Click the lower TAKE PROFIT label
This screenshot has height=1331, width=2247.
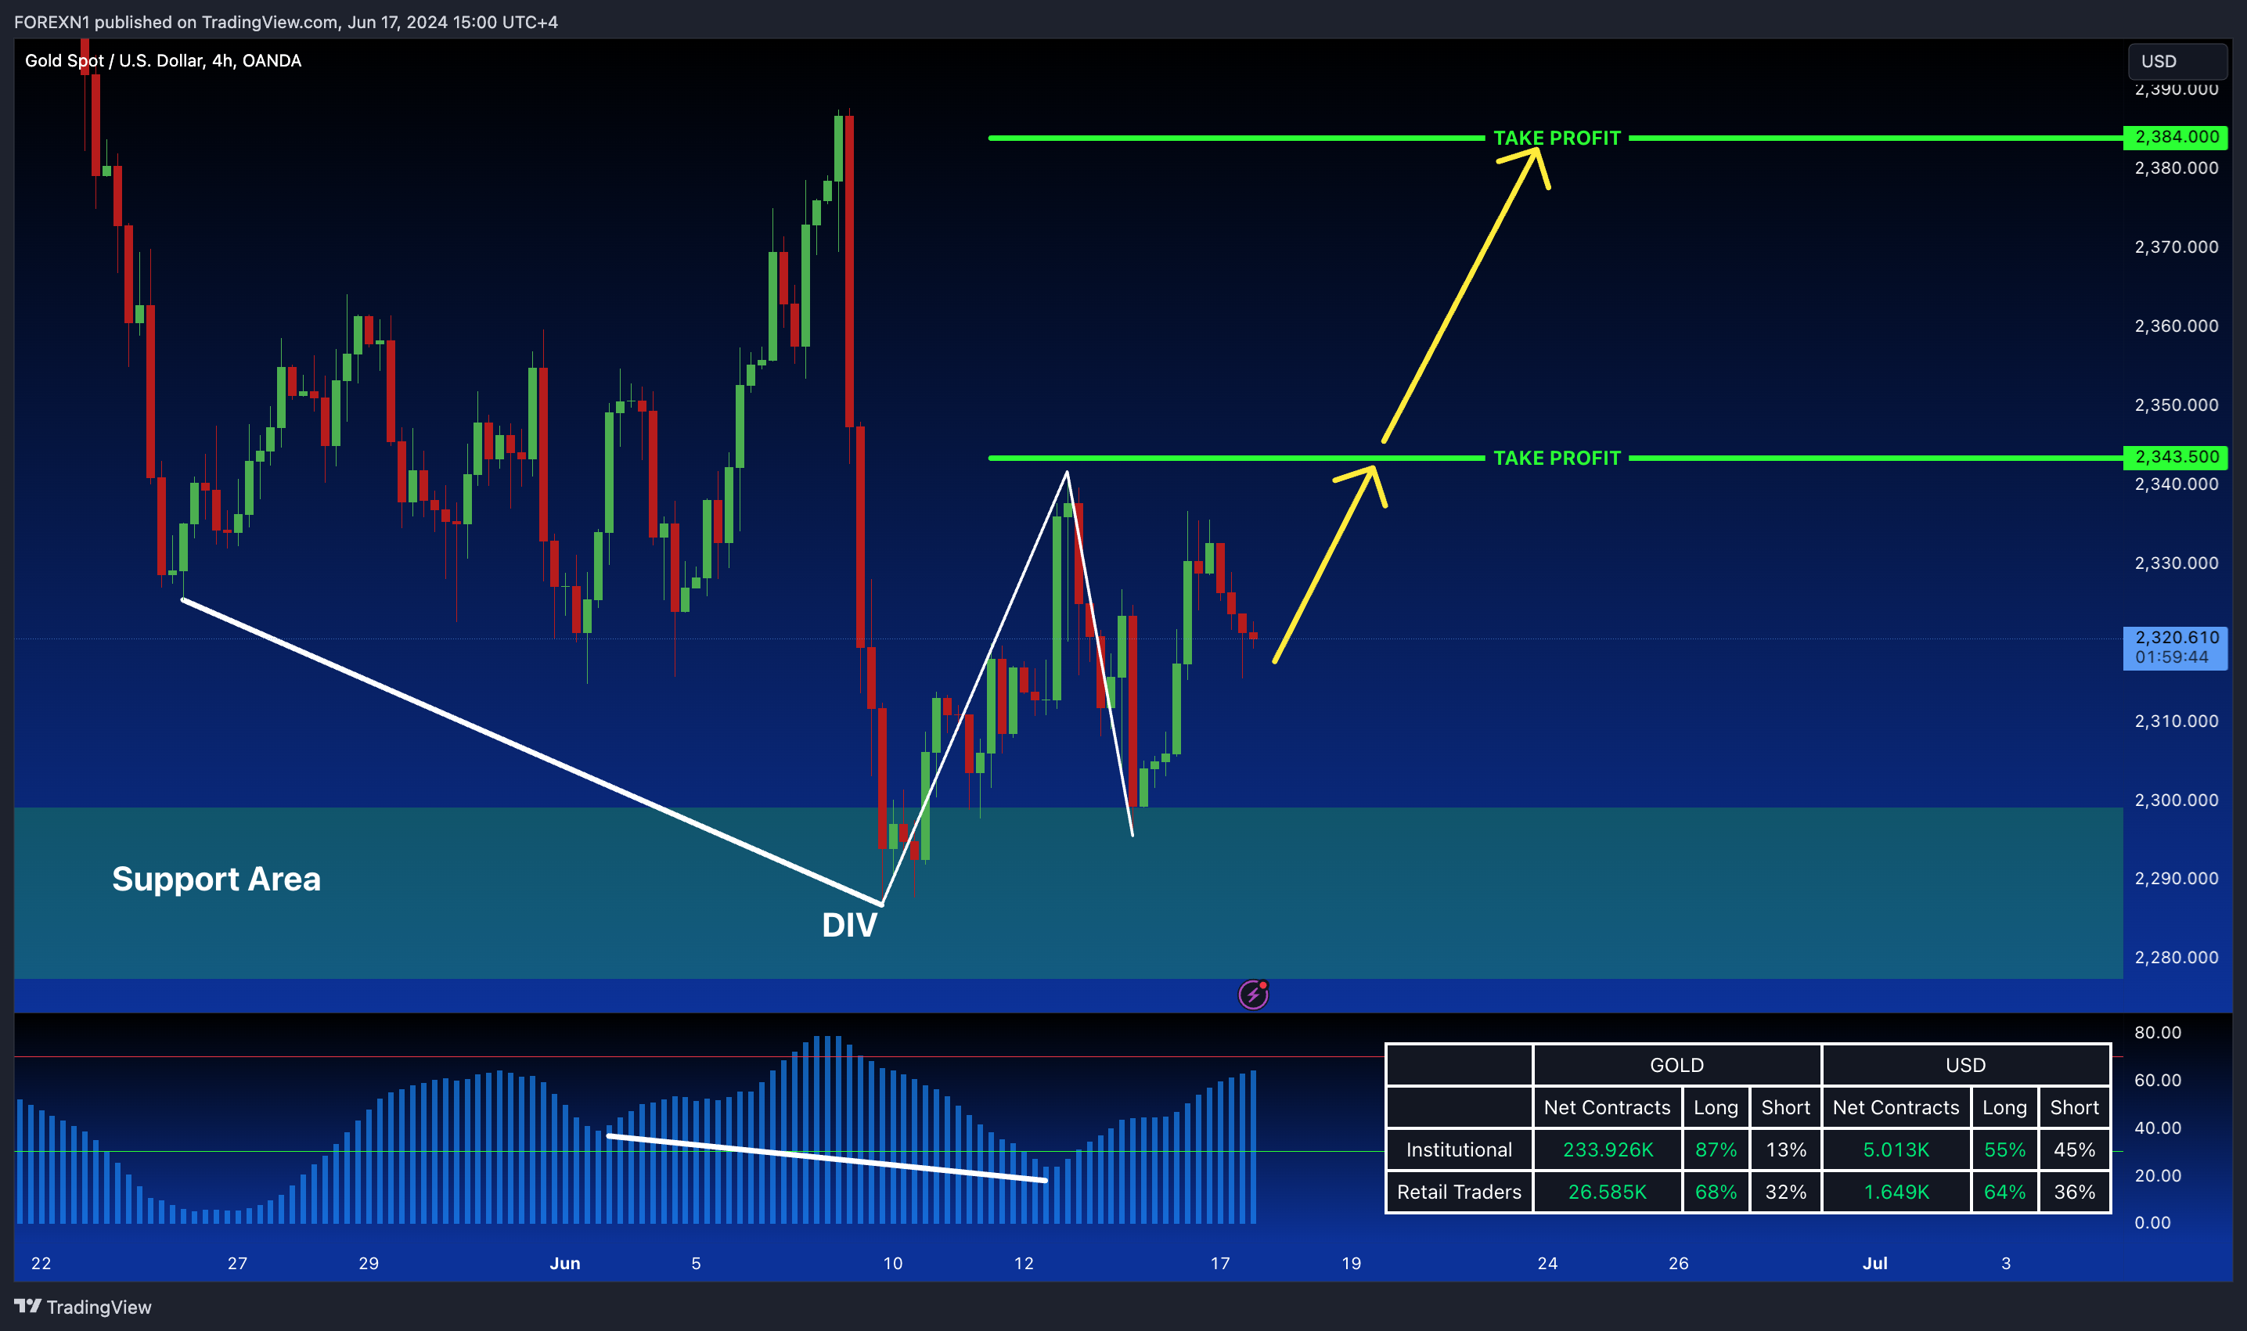tap(1556, 459)
